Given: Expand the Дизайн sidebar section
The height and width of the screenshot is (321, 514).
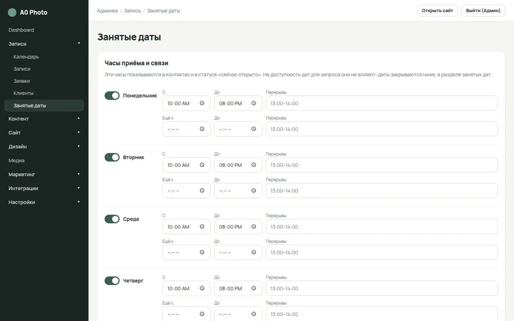Looking at the screenshot, I should [44, 147].
